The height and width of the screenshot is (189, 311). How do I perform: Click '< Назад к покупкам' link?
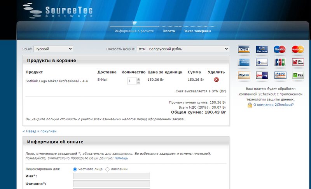coord(40,131)
